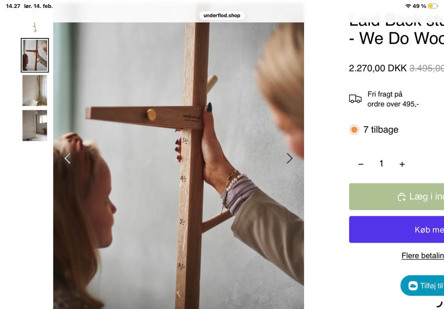Tap the Wi-Fi icon in the status bar
Image resolution: width=444 pixels, height=309 pixels.
[x=408, y=6]
